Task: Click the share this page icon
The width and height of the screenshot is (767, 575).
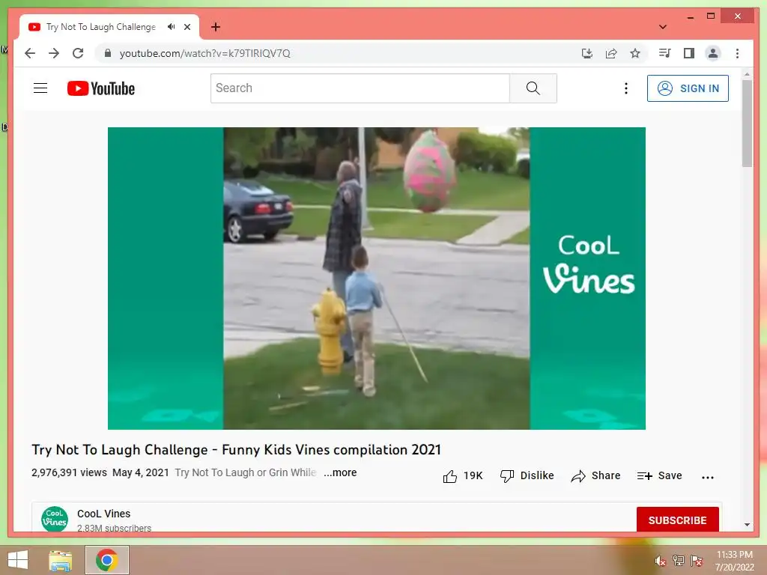Action: tap(611, 53)
